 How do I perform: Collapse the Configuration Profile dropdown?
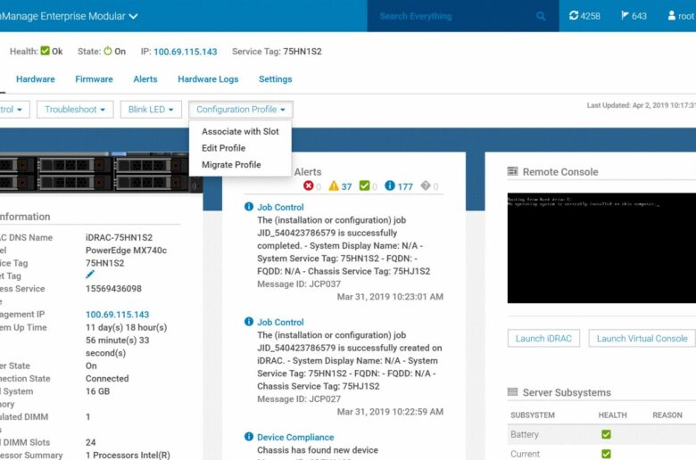[241, 110]
